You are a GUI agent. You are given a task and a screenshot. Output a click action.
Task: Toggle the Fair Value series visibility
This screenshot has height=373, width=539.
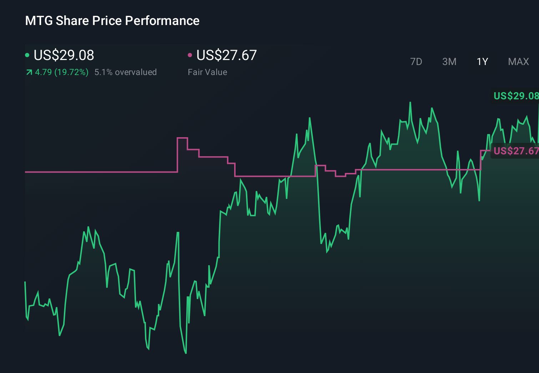point(226,55)
